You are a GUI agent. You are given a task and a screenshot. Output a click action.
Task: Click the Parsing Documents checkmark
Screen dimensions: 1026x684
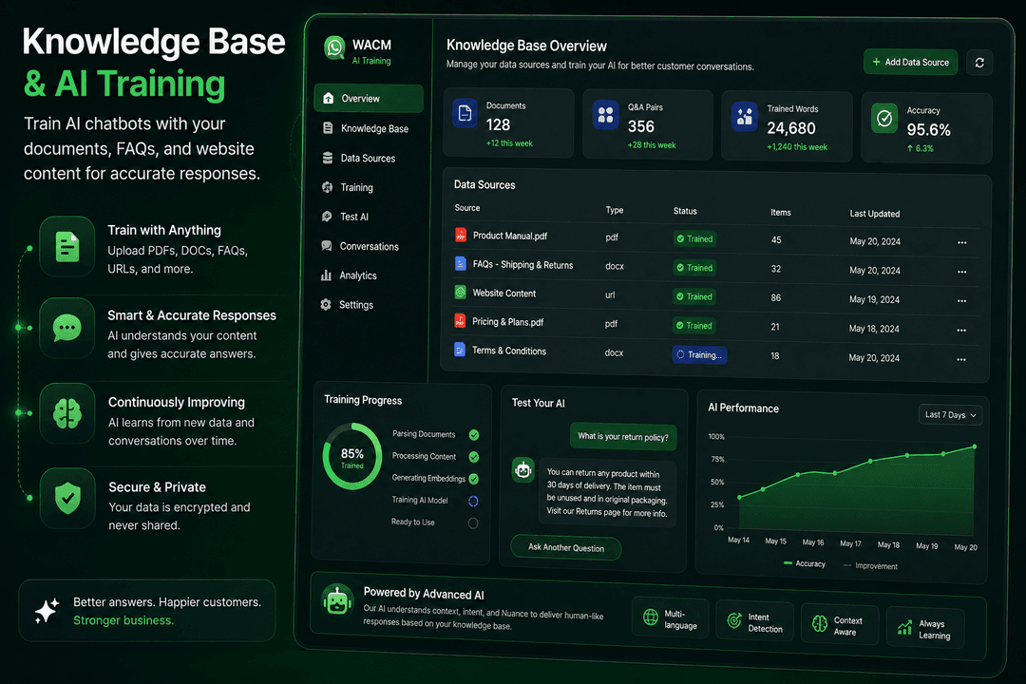[474, 434]
